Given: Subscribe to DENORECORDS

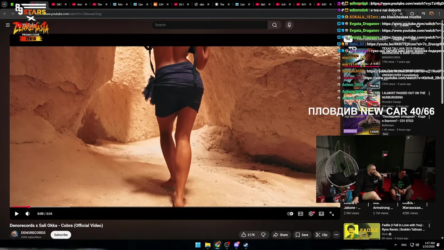Looking at the screenshot, I should [61, 235].
